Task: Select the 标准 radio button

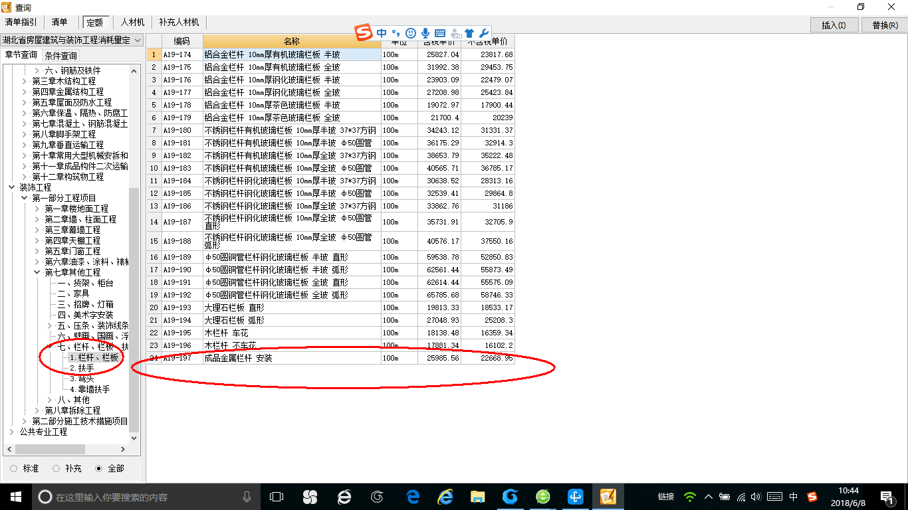Action: click(14, 468)
